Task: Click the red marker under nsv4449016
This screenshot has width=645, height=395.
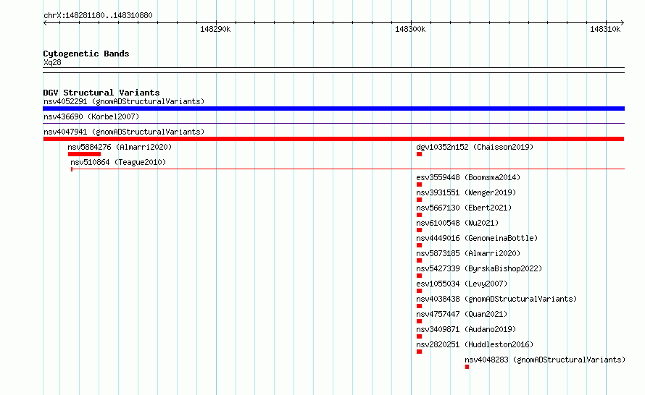Action: (x=419, y=245)
